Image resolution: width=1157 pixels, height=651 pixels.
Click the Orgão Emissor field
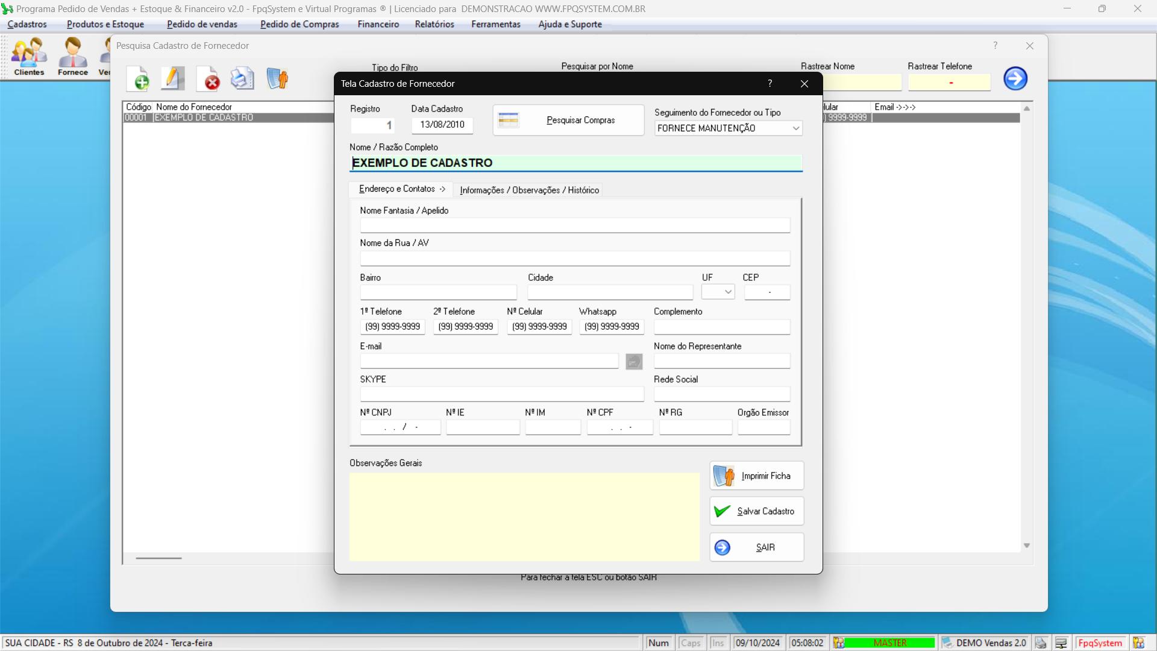[x=764, y=427]
